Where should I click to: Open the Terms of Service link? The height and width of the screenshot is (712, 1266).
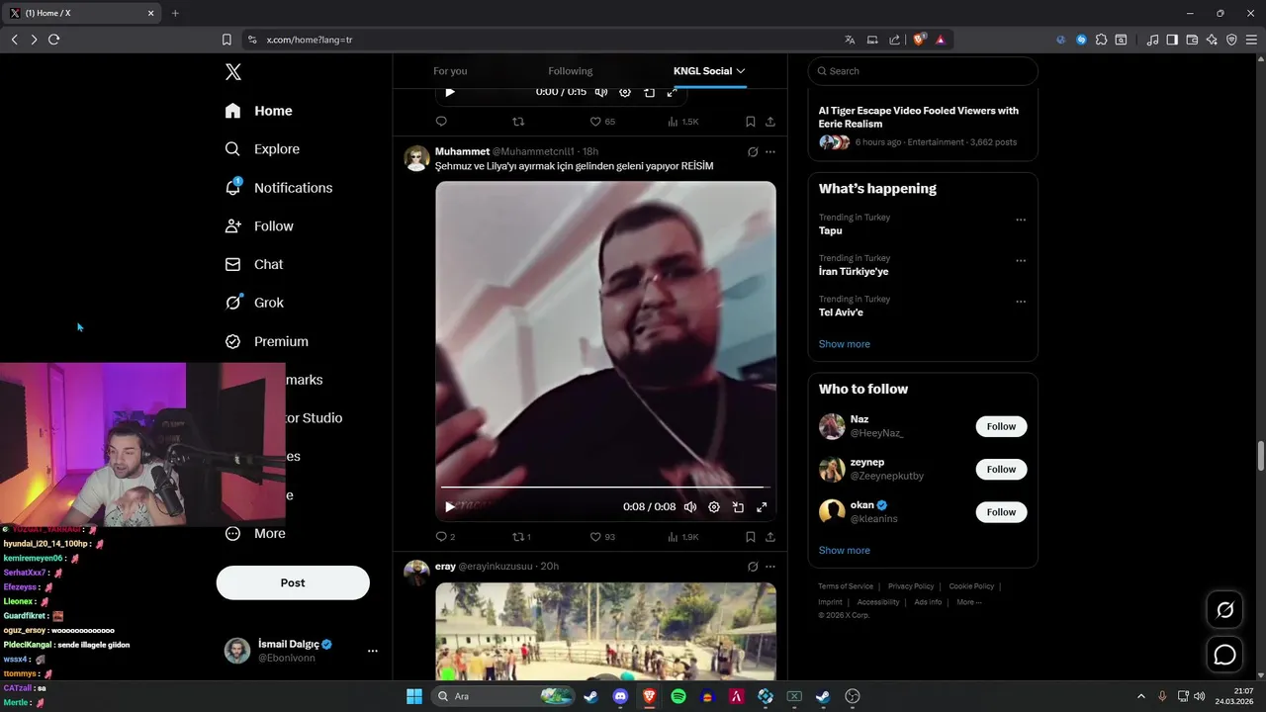846,586
